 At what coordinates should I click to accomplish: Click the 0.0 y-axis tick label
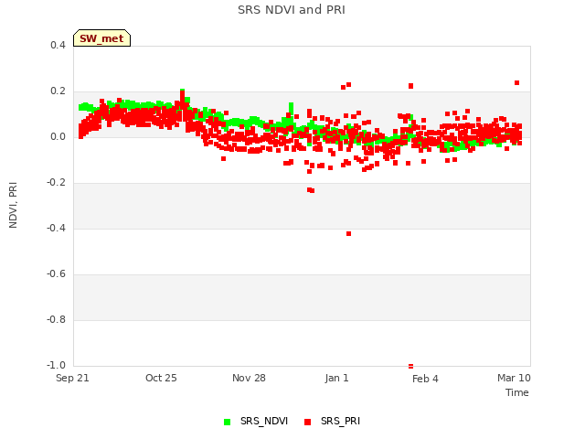coord(58,136)
